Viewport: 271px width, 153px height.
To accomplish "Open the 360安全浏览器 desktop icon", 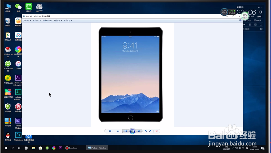I will [8, 66].
